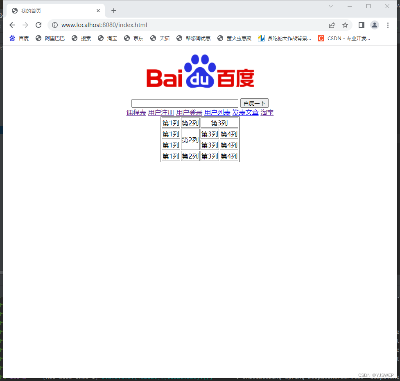Click the 百度一下 search button
This screenshot has height=381, width=400.
[x=254, y=103]
